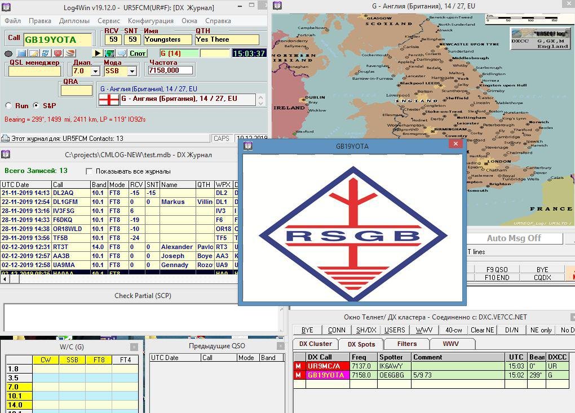Open the Дипломы menu
Screen dimensions: 575x413
[x=74, y=21]
